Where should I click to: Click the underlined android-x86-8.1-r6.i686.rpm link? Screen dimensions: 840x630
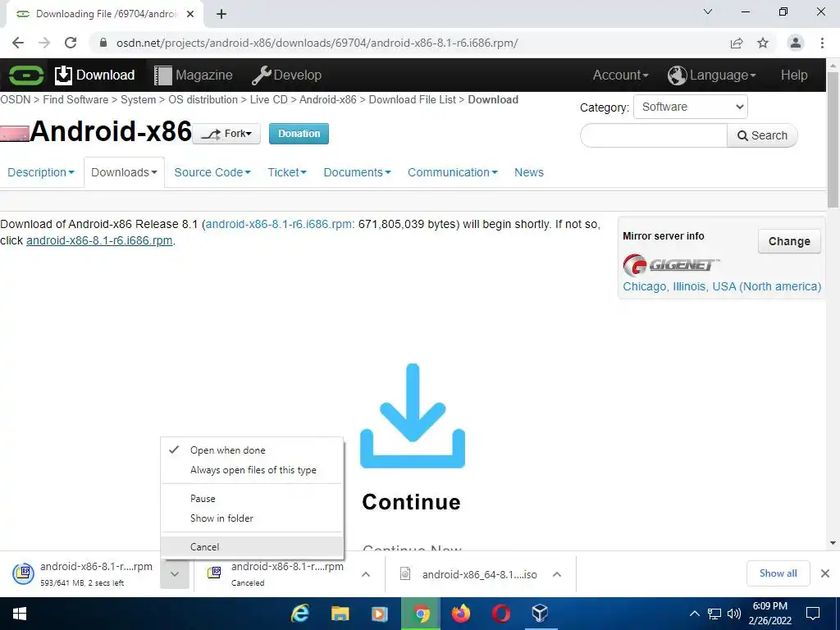pos(99,240)
